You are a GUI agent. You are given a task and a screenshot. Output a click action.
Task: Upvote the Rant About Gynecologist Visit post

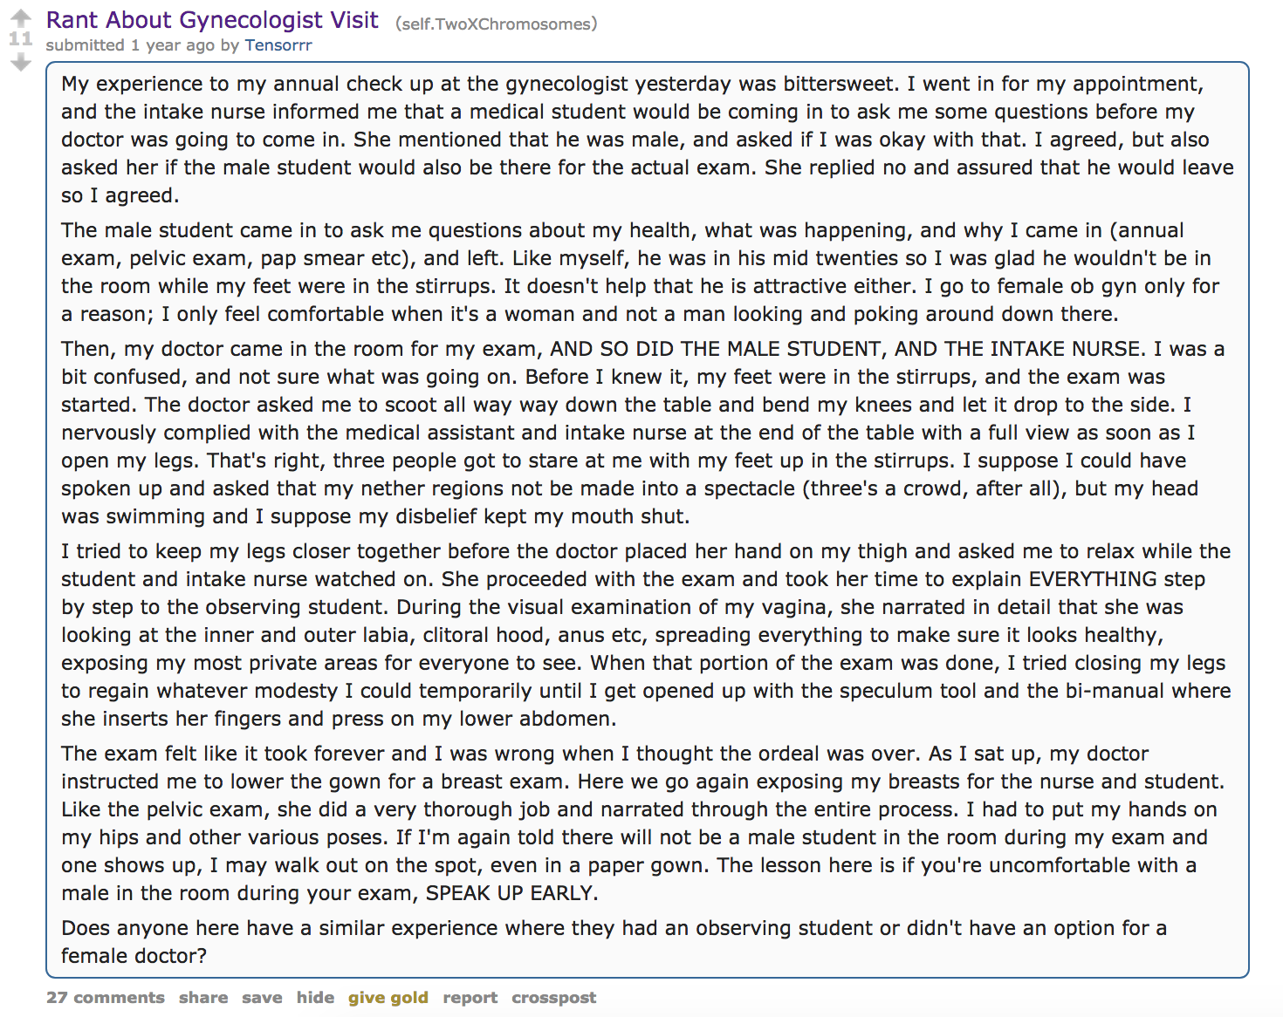(20, 17)
